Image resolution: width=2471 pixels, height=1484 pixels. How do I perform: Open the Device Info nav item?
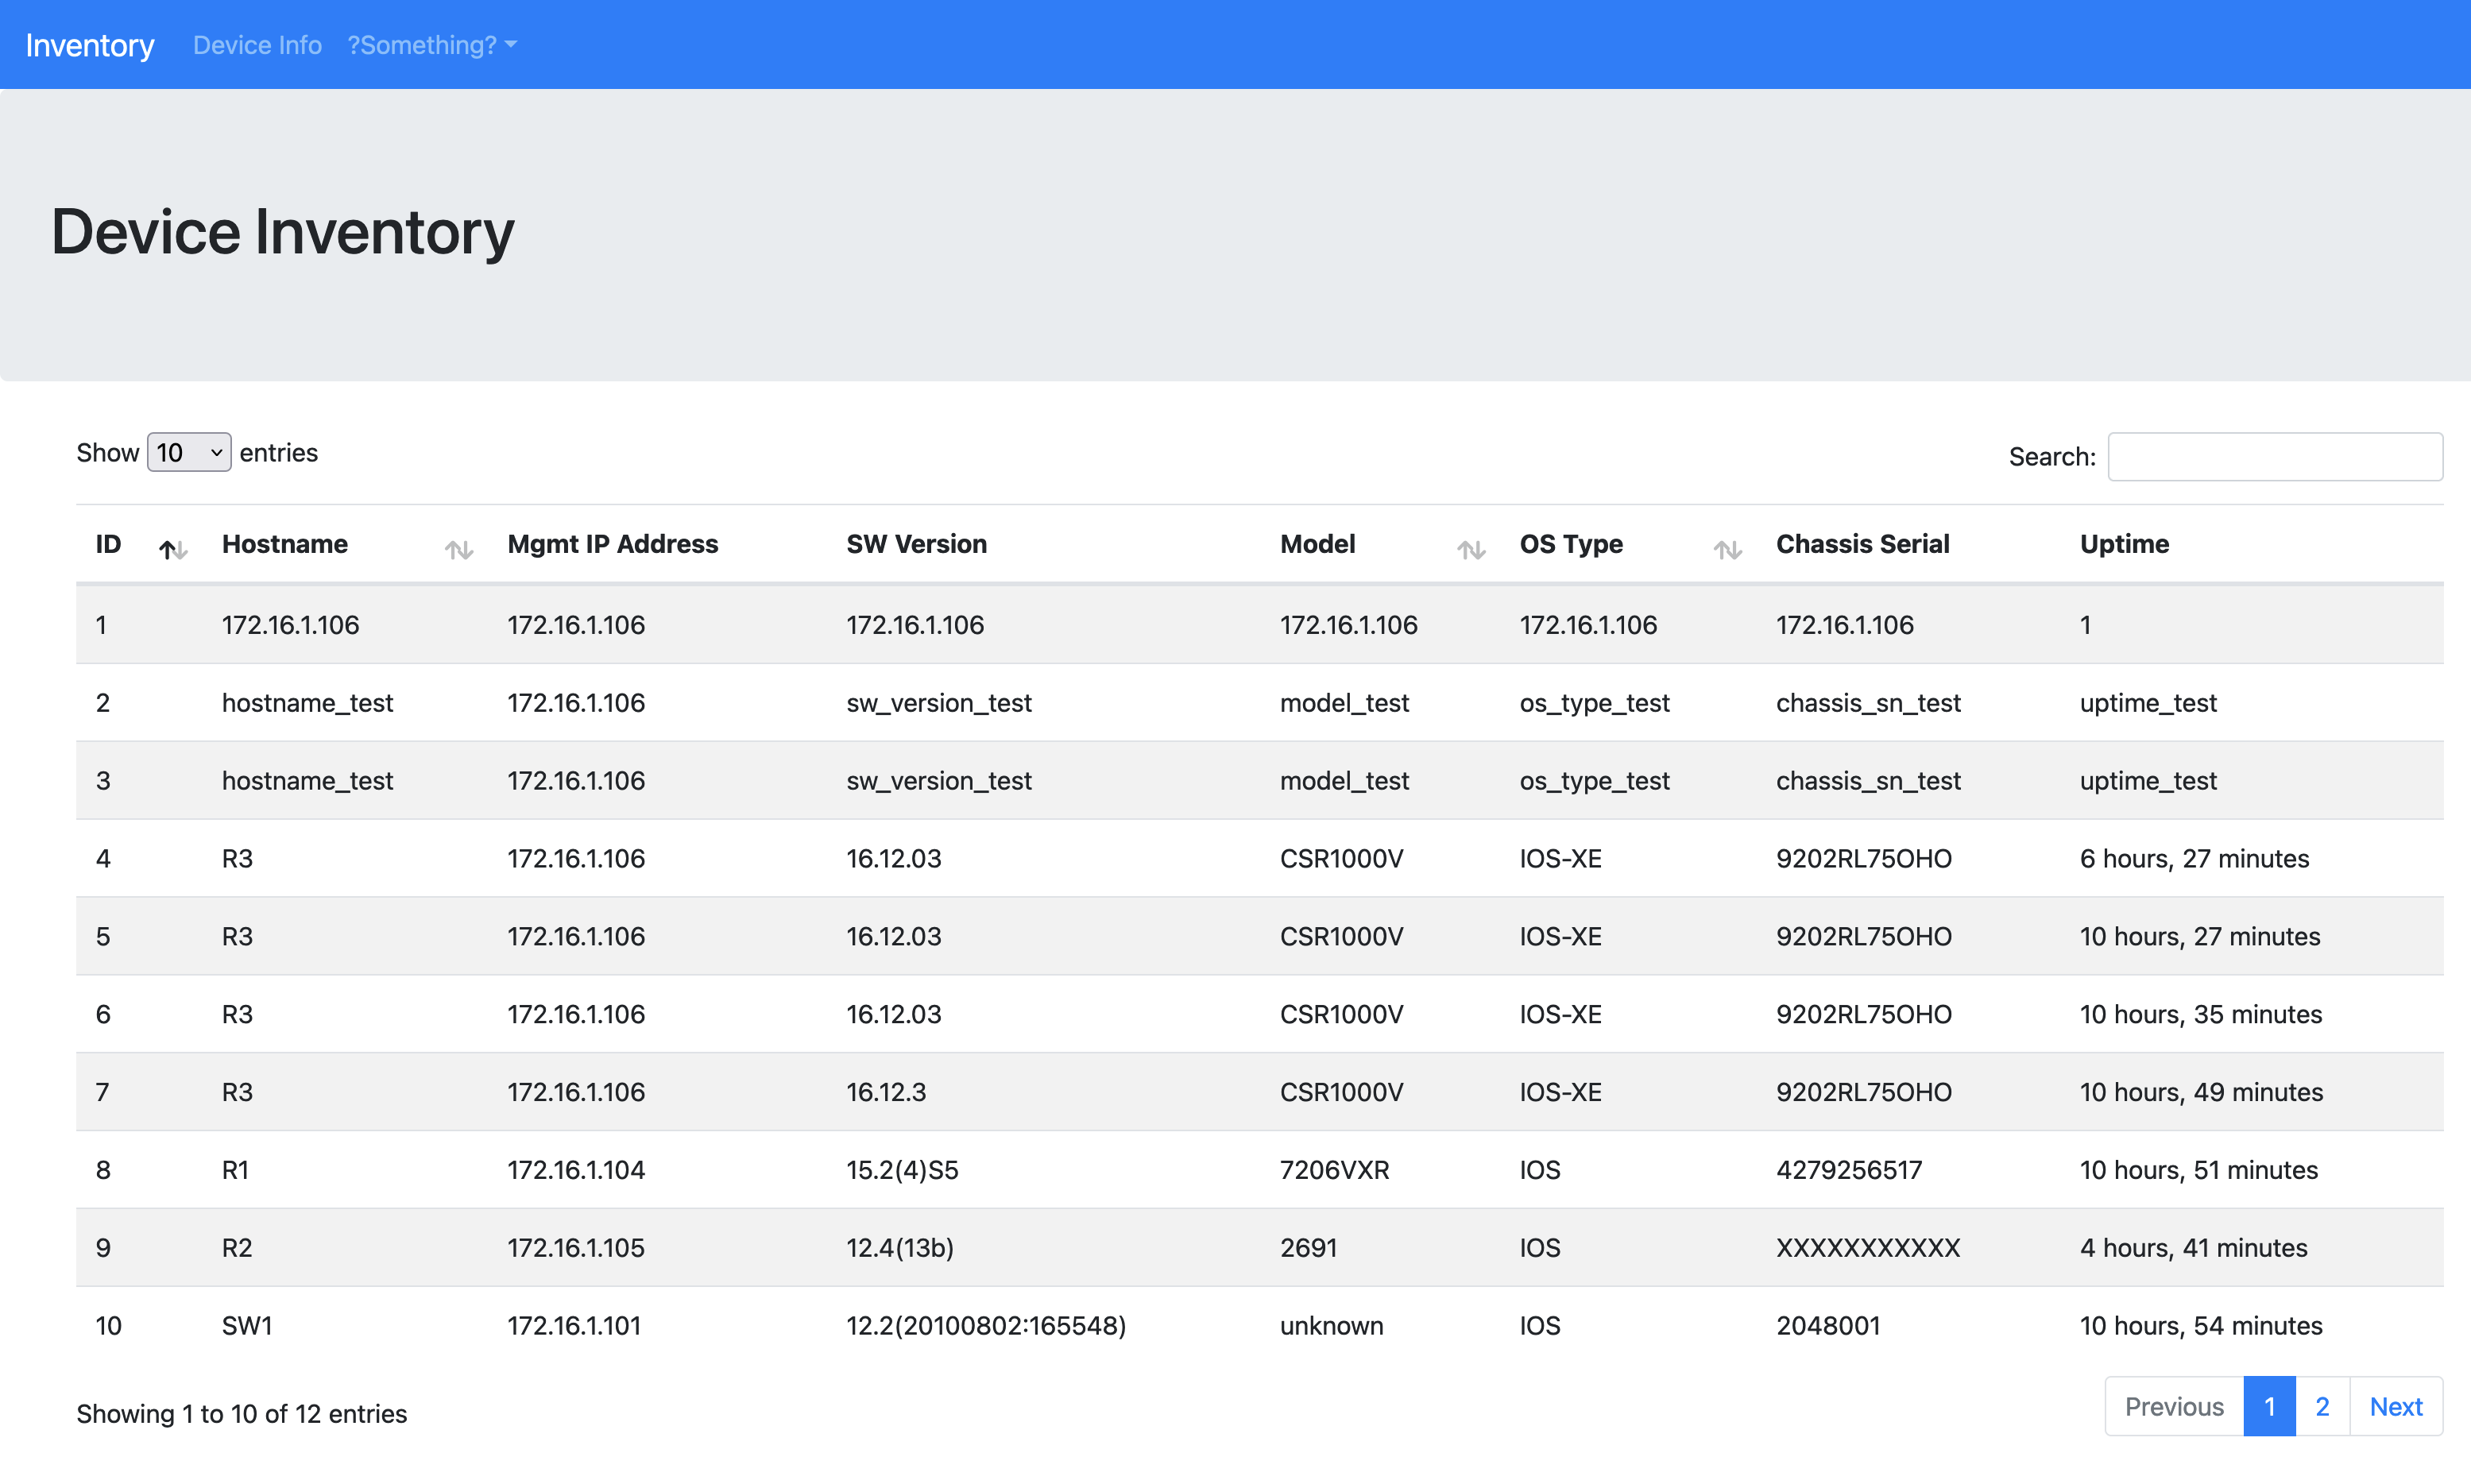[257, 45]
